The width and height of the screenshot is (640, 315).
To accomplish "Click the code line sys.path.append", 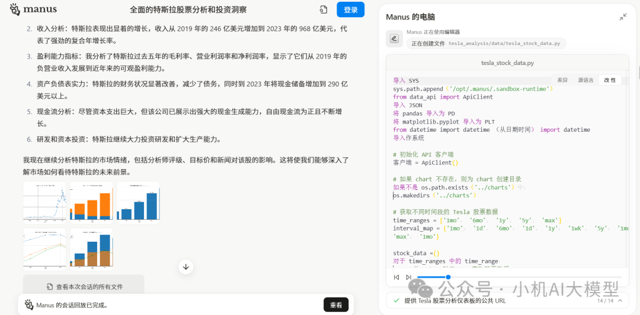I will [473, 89].
